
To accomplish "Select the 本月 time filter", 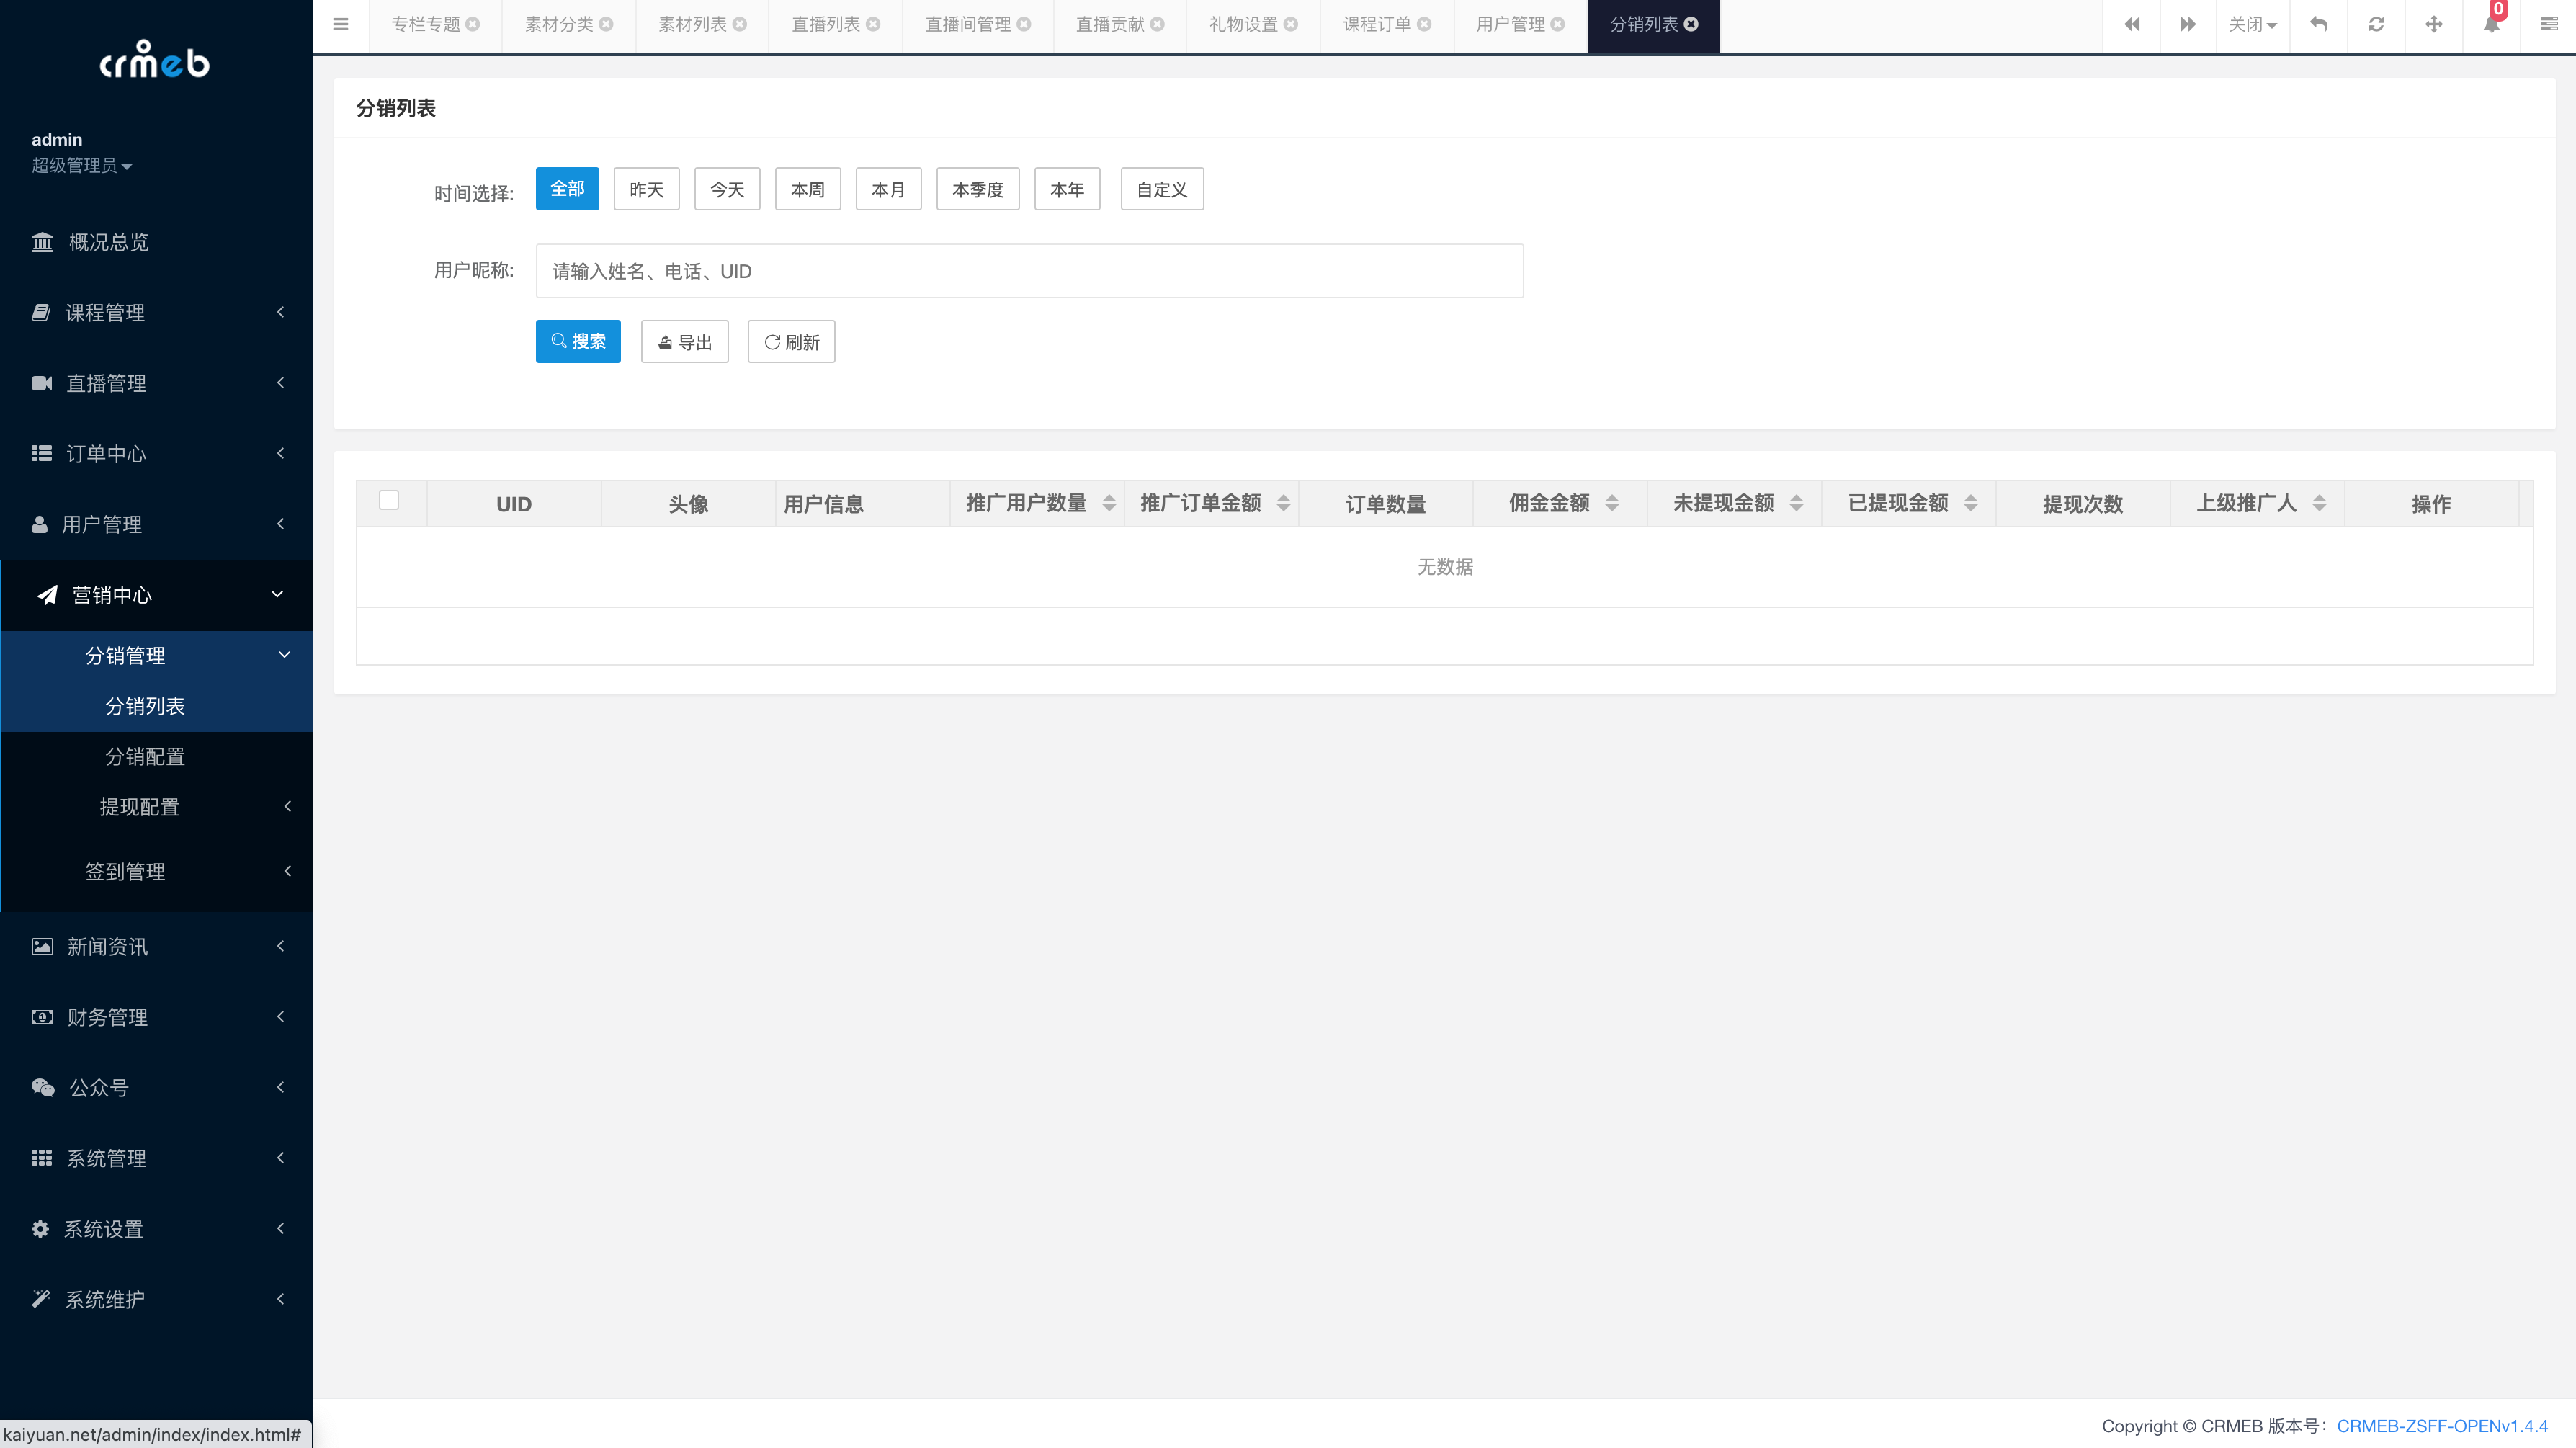I will pyautogui.click(x=888, y=189).
